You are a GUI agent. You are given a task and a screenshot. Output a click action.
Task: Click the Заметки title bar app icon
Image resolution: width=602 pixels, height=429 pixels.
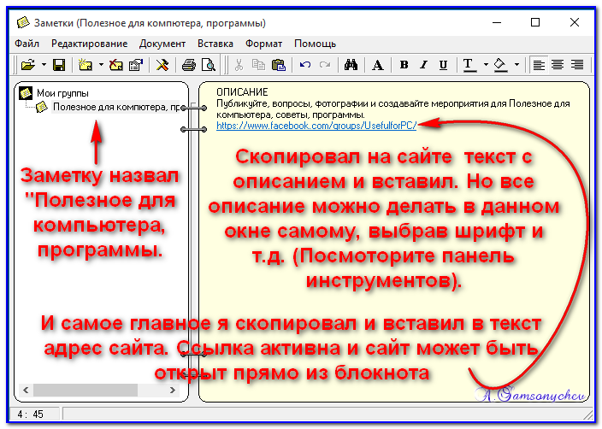[x=23, y=22]
